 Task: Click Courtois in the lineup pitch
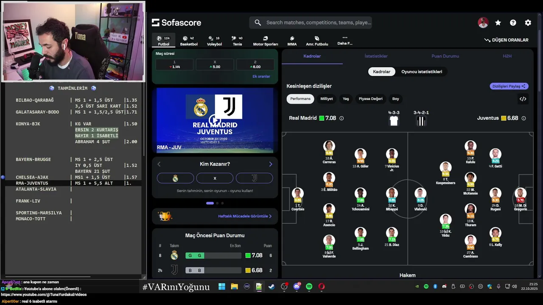(x=298, y=199)
